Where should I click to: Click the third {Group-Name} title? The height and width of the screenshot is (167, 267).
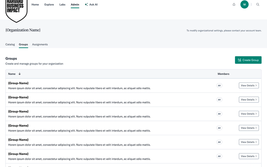tap(18, 112)
